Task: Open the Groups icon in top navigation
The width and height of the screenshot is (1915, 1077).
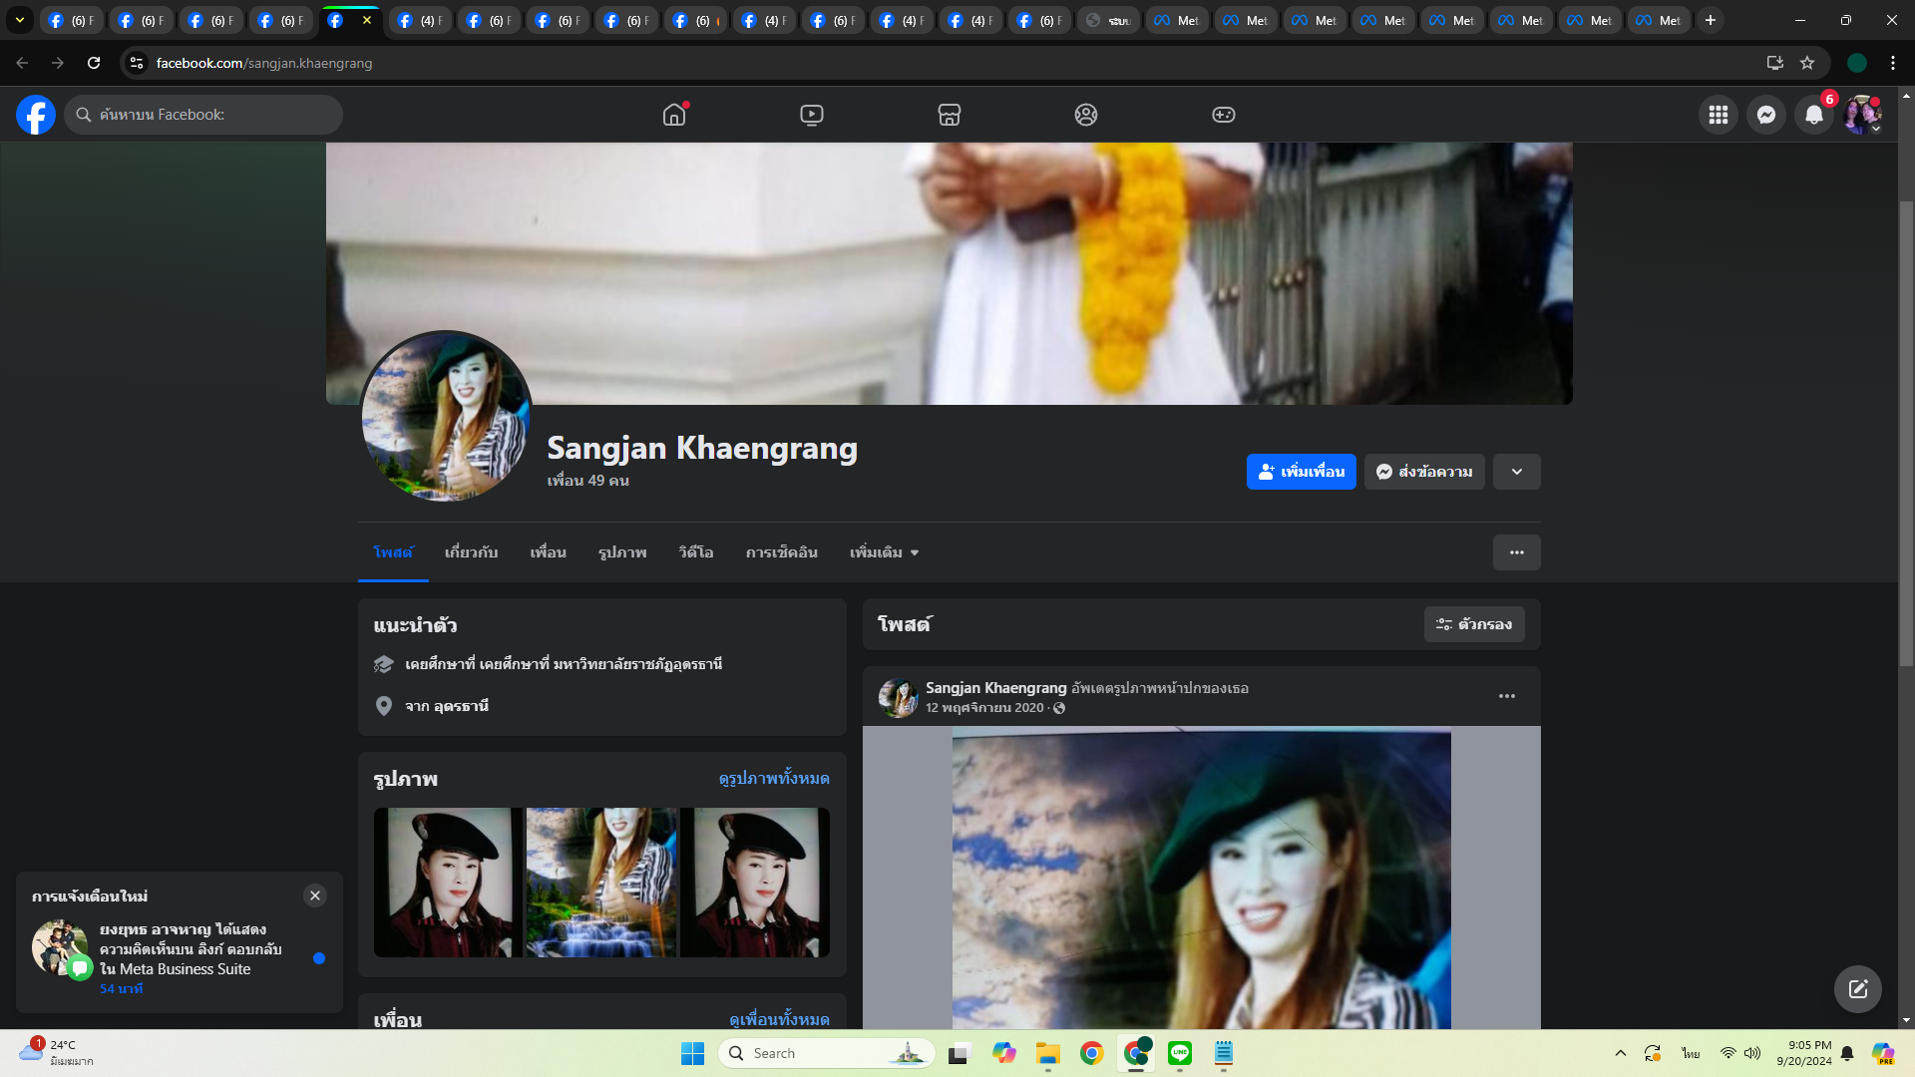Action: pos(1086,115)
